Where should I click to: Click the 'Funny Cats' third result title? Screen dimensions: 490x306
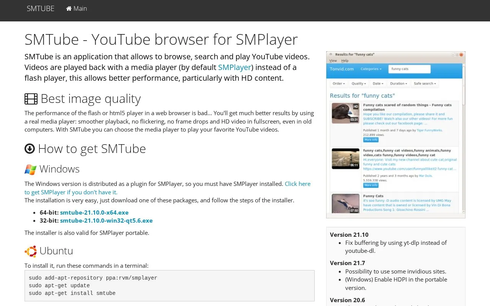point(373,196)
